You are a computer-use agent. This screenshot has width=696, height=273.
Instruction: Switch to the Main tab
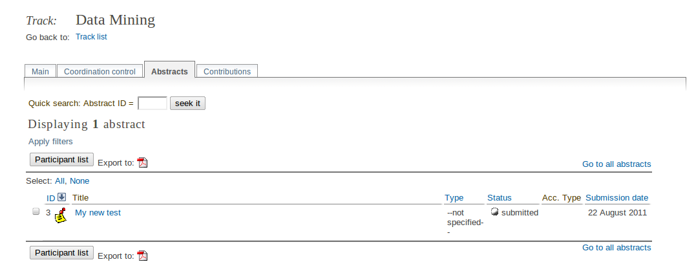click(x=41, y=71)
